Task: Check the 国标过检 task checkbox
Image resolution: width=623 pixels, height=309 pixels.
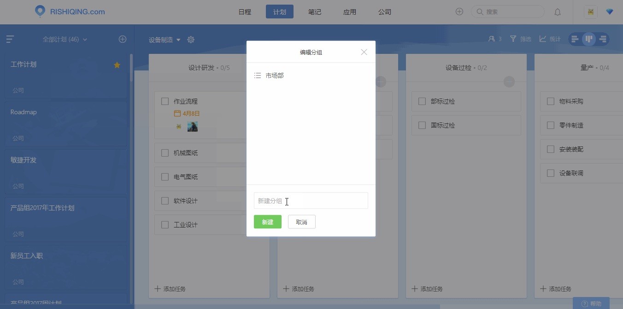Action: pos(422,125)
